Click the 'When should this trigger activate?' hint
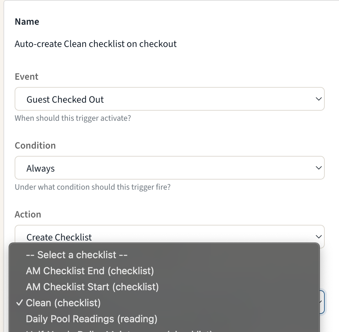 click(73, 118)
